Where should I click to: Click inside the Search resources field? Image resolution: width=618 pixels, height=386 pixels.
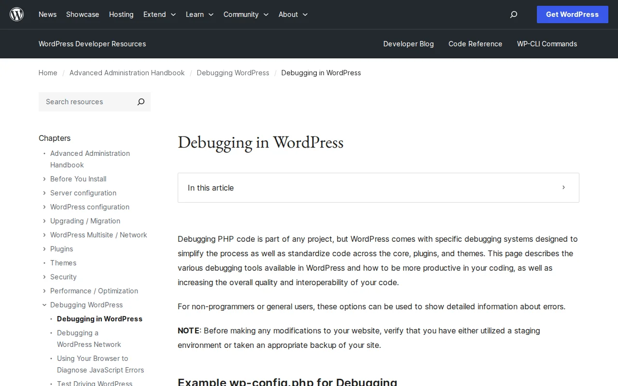82,102
